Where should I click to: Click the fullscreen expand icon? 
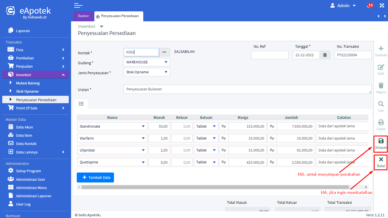(381, 6)
